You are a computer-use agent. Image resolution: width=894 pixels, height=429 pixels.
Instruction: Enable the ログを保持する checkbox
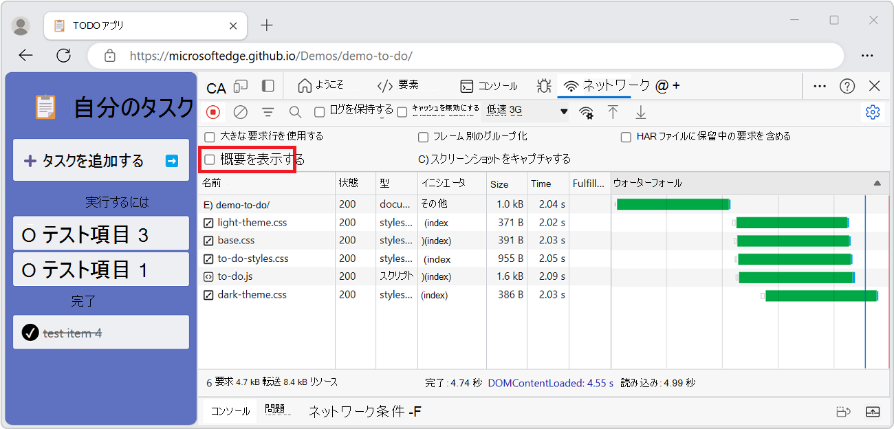(x=320, y=111)
